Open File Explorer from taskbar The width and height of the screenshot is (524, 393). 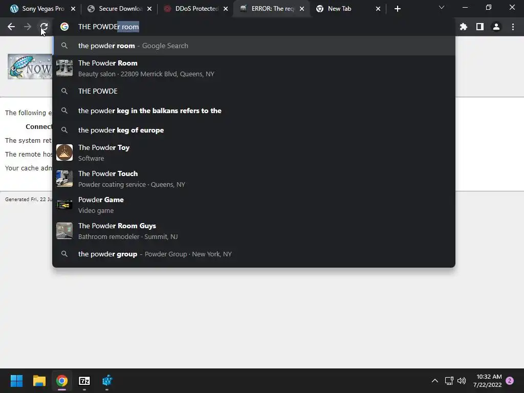click(39, 381)
